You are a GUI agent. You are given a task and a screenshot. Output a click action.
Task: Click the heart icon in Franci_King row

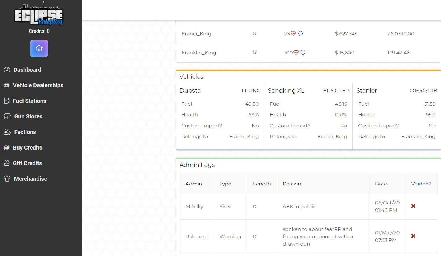pyautogui.click(x=293, y=33)
